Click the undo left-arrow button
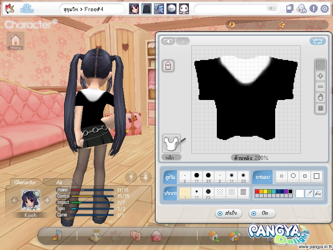 (x=168, y=41)
